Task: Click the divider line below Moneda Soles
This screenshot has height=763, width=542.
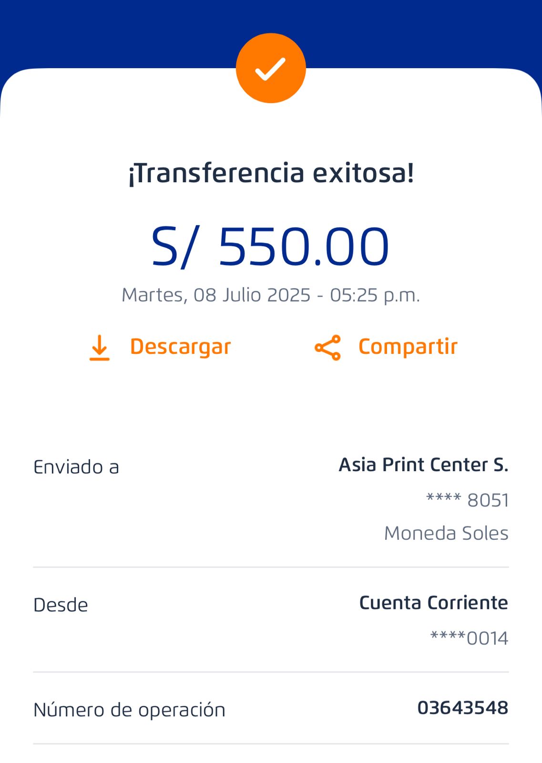Action: pos(271,567)
